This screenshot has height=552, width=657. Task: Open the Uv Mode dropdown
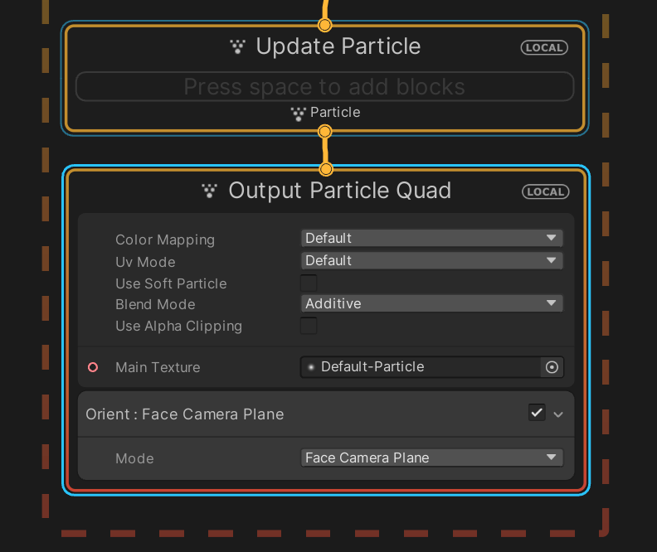click(431, 260)
